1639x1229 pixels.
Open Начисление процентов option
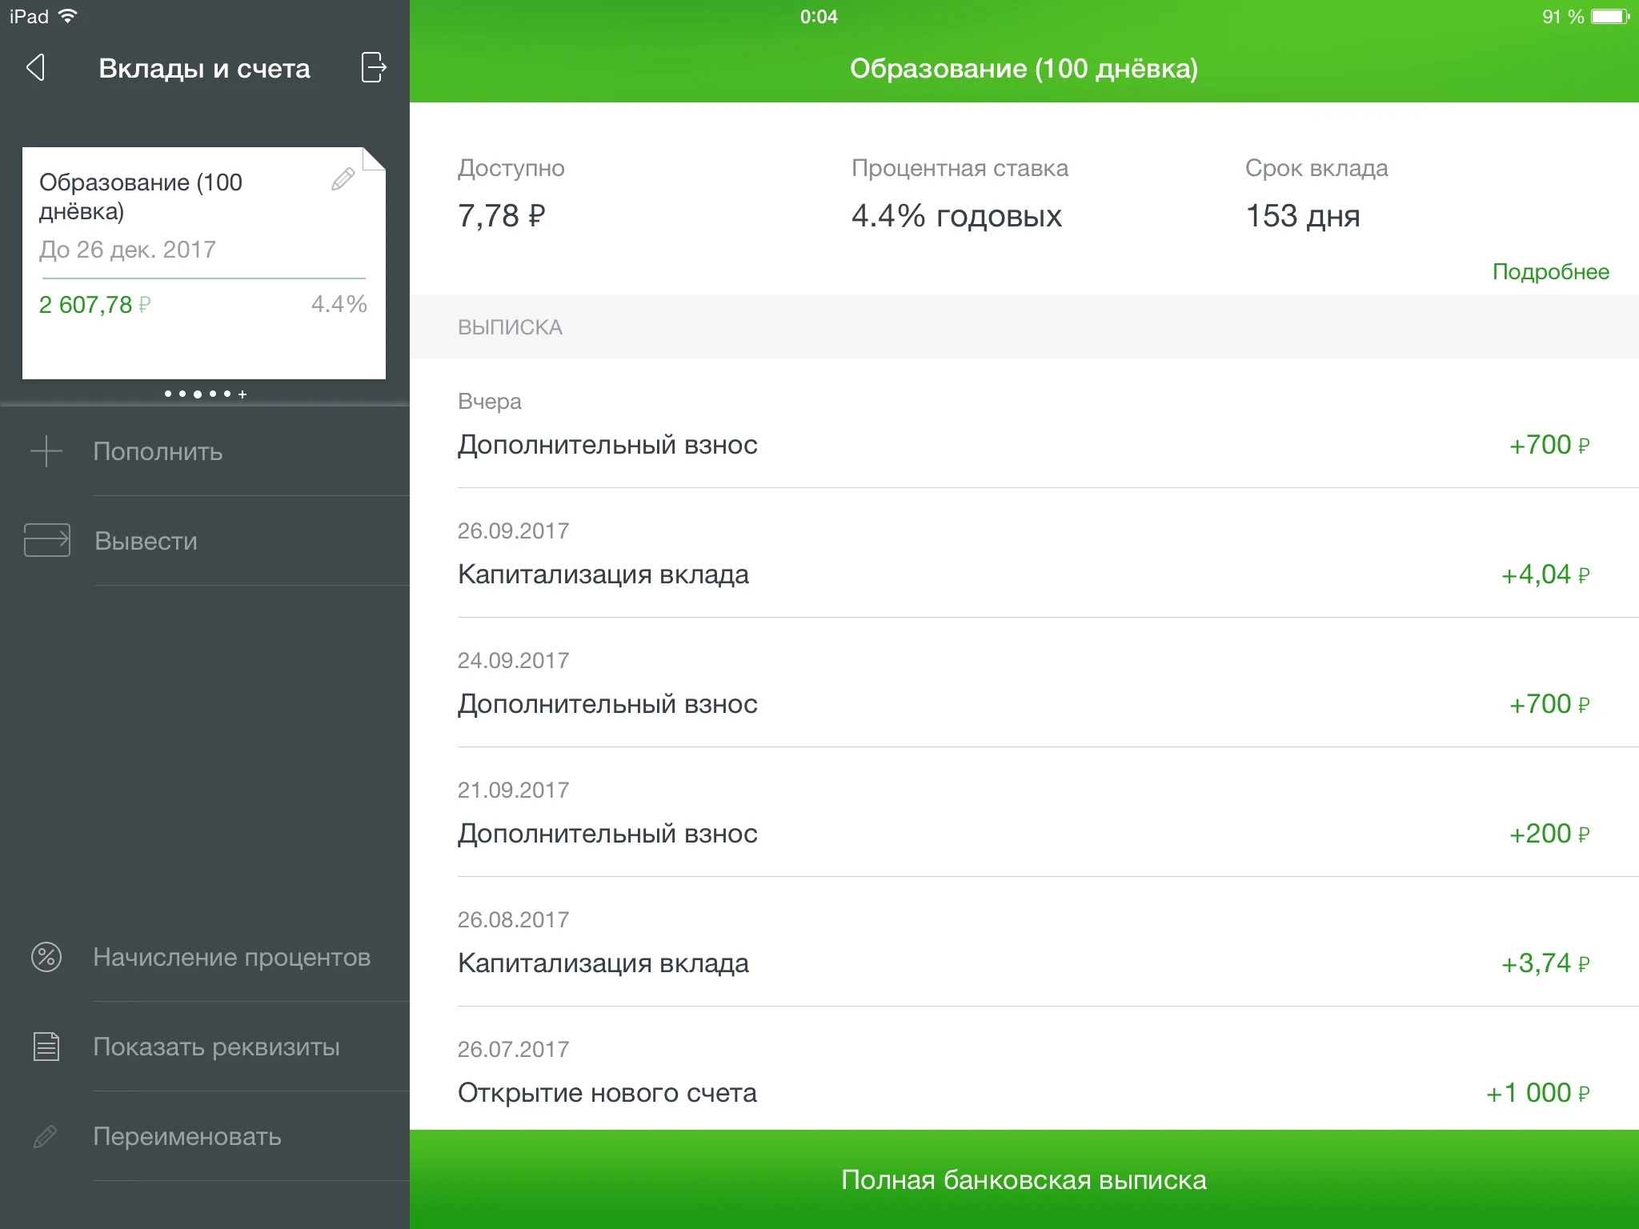[x=231, y=957]
